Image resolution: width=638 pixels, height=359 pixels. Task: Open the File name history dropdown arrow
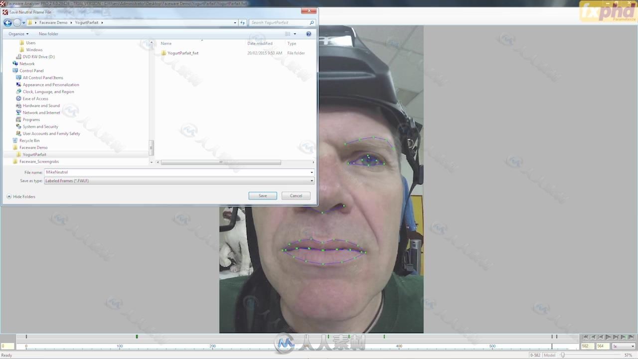click(x=312, y=172)
